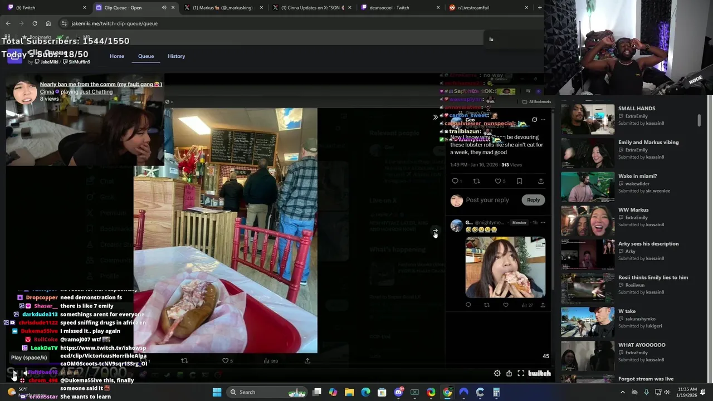This screenshot has width=713, height=401.
Task: Switch to the deansocool - Twitch tab
Action: (x=401, y=7)
